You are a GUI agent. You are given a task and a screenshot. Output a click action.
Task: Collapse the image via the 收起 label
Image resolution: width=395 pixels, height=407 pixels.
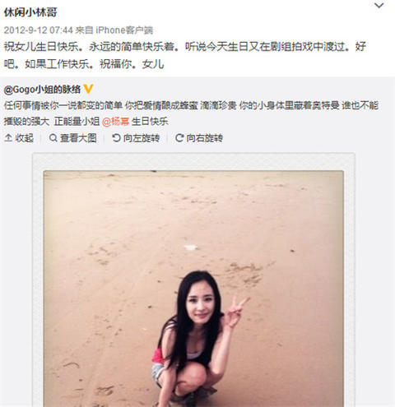point(25,138)
